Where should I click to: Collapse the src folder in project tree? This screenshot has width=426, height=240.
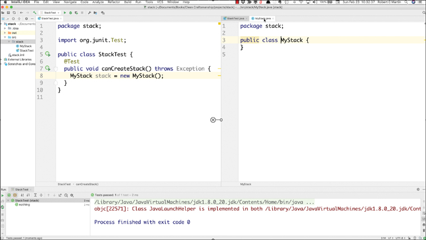[x=5, y=37]
